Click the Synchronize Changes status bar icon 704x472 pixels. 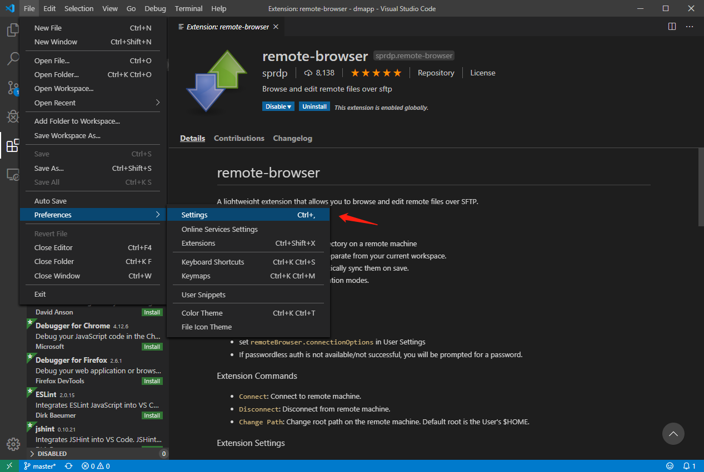(x=69, y=466)
